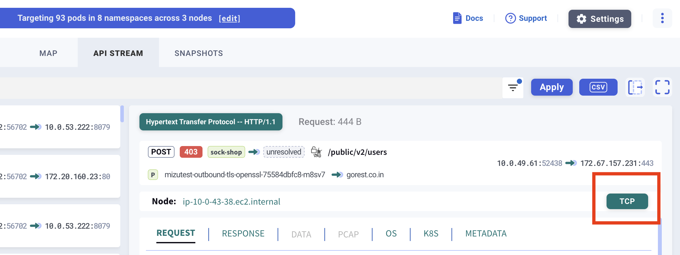Screen dimensions: 680x255
Task: Select the RESPONSE tab
Action: click(x=243, y=234)
